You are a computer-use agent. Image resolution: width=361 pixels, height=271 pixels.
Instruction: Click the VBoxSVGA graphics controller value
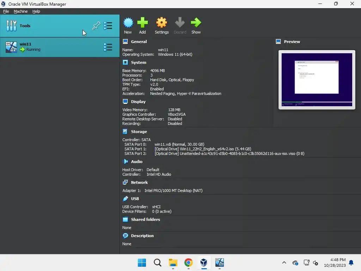(177, 114)
